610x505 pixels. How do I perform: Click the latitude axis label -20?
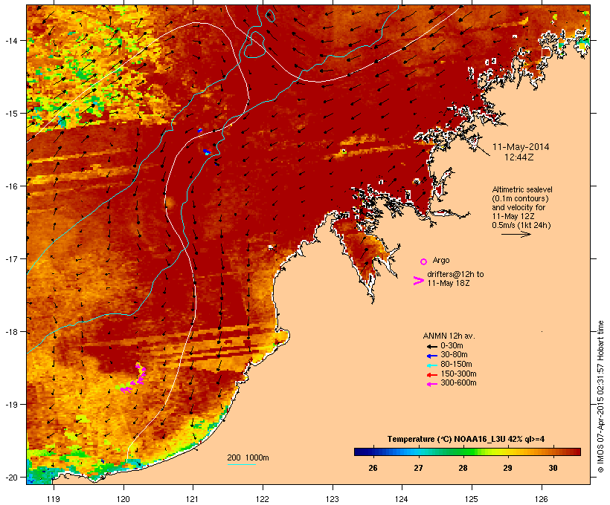pos(10,478)
